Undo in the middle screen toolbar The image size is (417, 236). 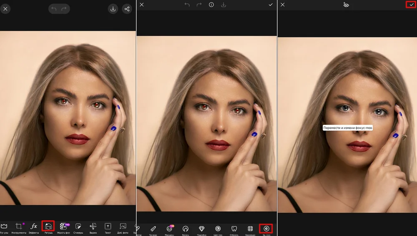187,5
